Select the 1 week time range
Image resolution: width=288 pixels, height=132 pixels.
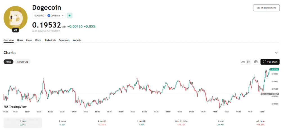tap(62, 123)
